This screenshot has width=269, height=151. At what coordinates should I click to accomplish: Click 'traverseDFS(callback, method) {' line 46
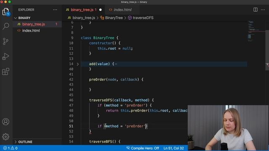[121, 100]
